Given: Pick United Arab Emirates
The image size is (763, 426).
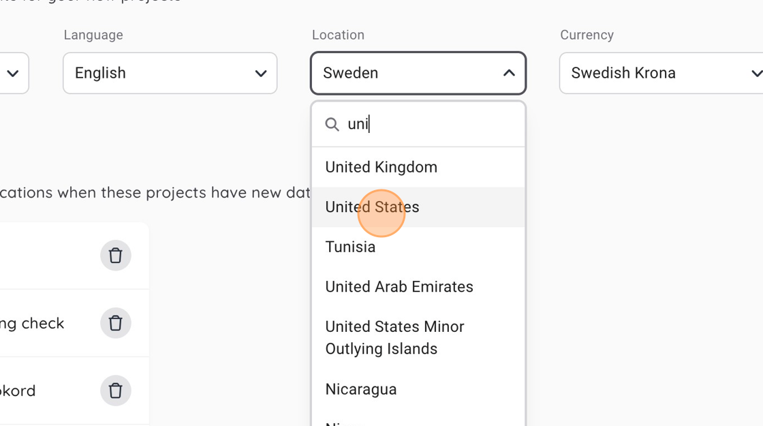Looking at the screenshot, I should (399, 287).
